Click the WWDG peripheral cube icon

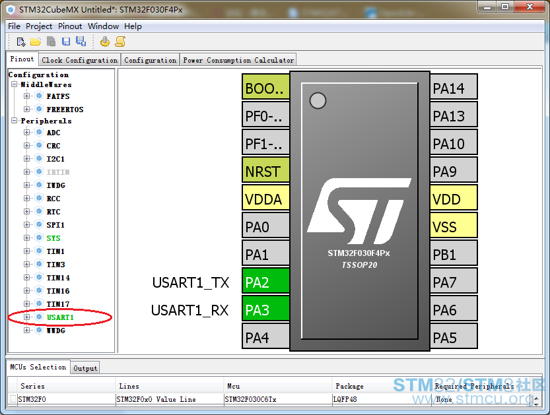[x=40, y=330]
